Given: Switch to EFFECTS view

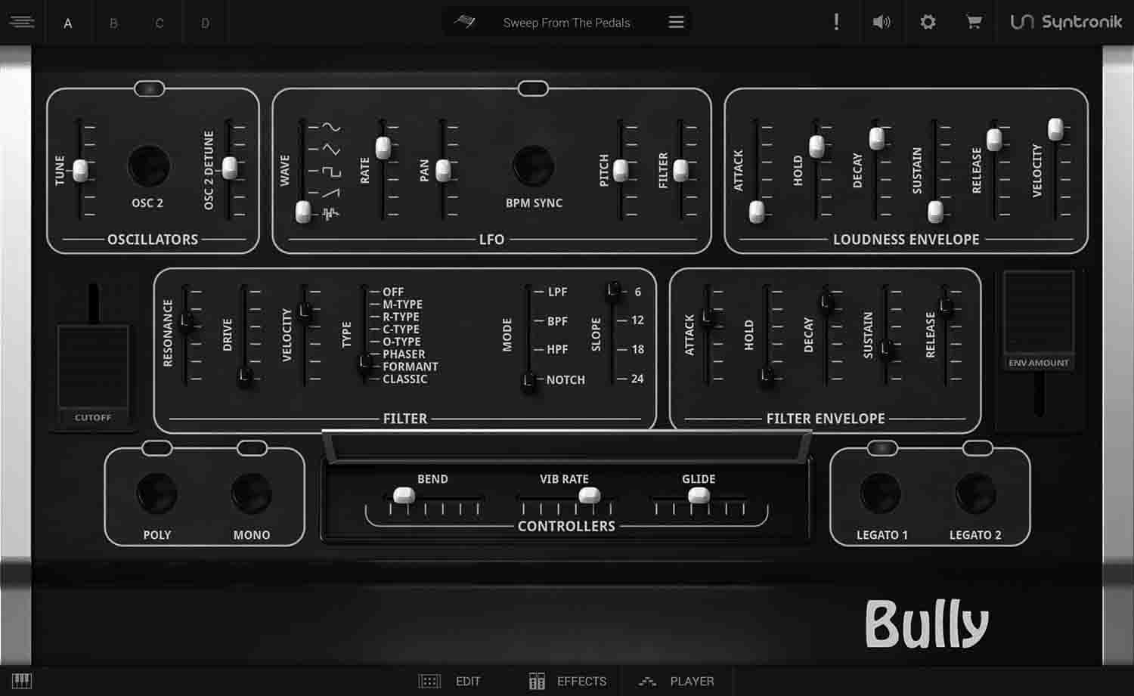Looking at the screenshot, I should (x=568, y=681).
